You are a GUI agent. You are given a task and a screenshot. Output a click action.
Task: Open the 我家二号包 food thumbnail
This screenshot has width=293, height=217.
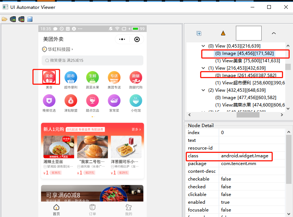click(x=93, y=147)
